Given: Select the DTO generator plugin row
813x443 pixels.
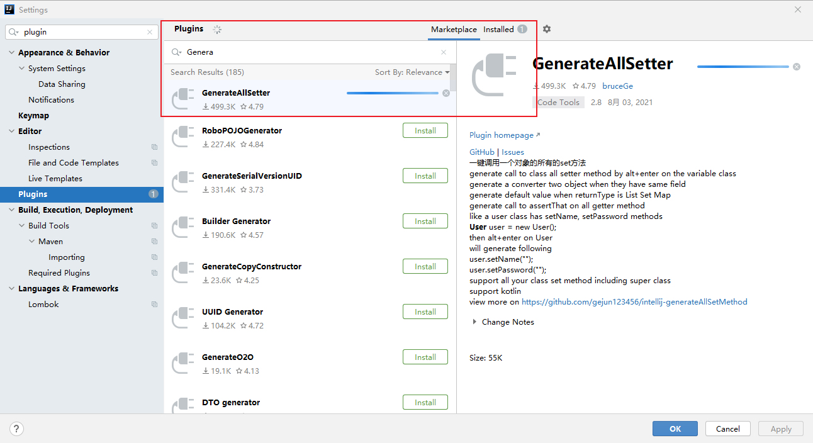Looking at the screenshot, I should [x=310, y=403].
